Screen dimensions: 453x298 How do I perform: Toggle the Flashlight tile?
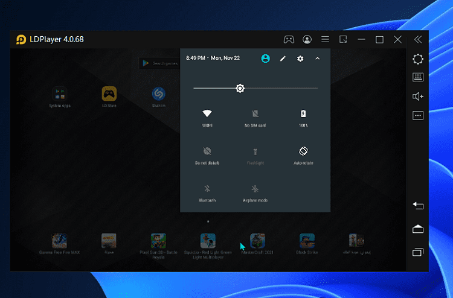[255, 156]
